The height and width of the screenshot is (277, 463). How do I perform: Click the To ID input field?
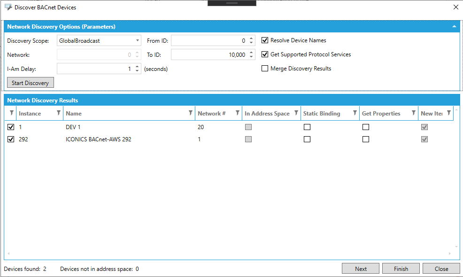coord(209,55)
